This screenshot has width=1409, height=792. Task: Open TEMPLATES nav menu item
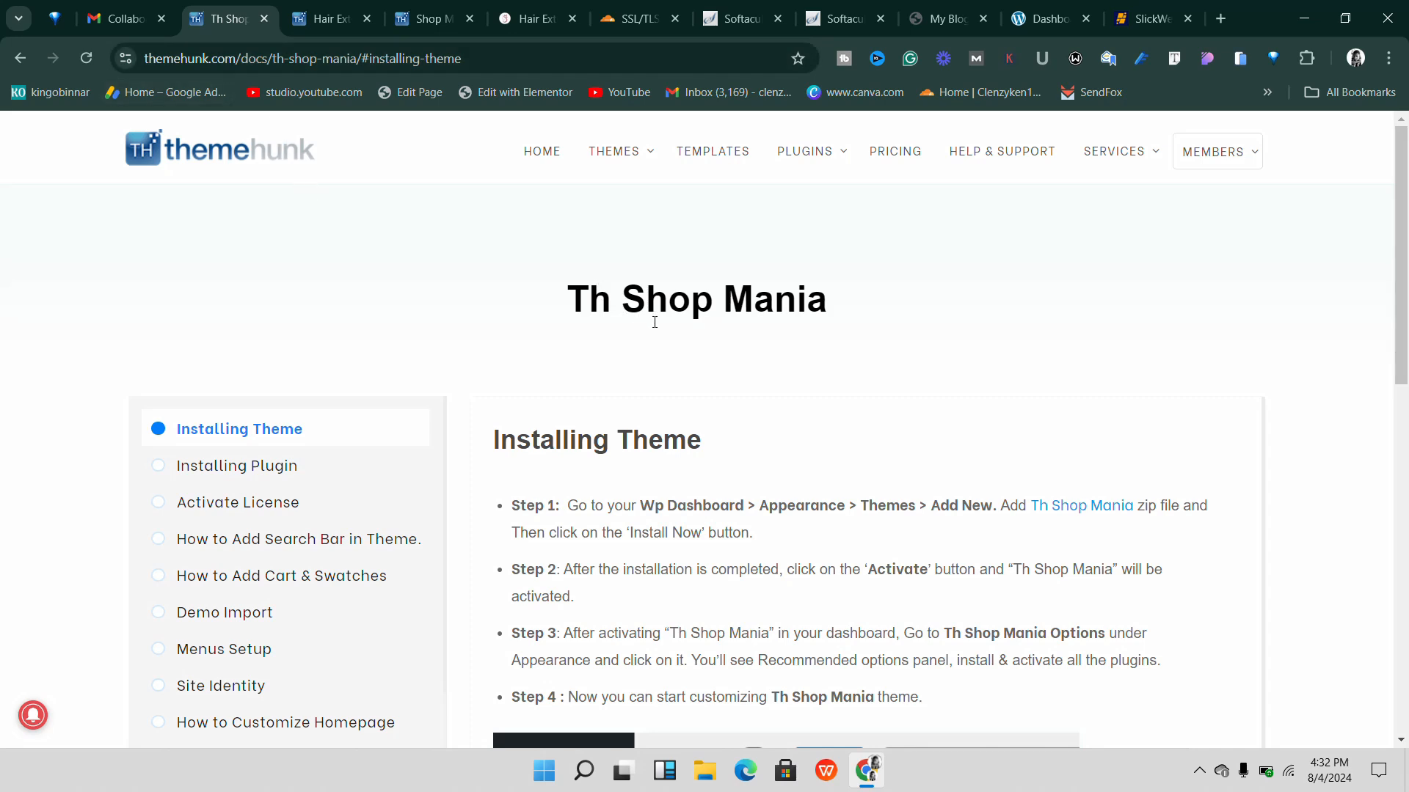coord(713,151)
